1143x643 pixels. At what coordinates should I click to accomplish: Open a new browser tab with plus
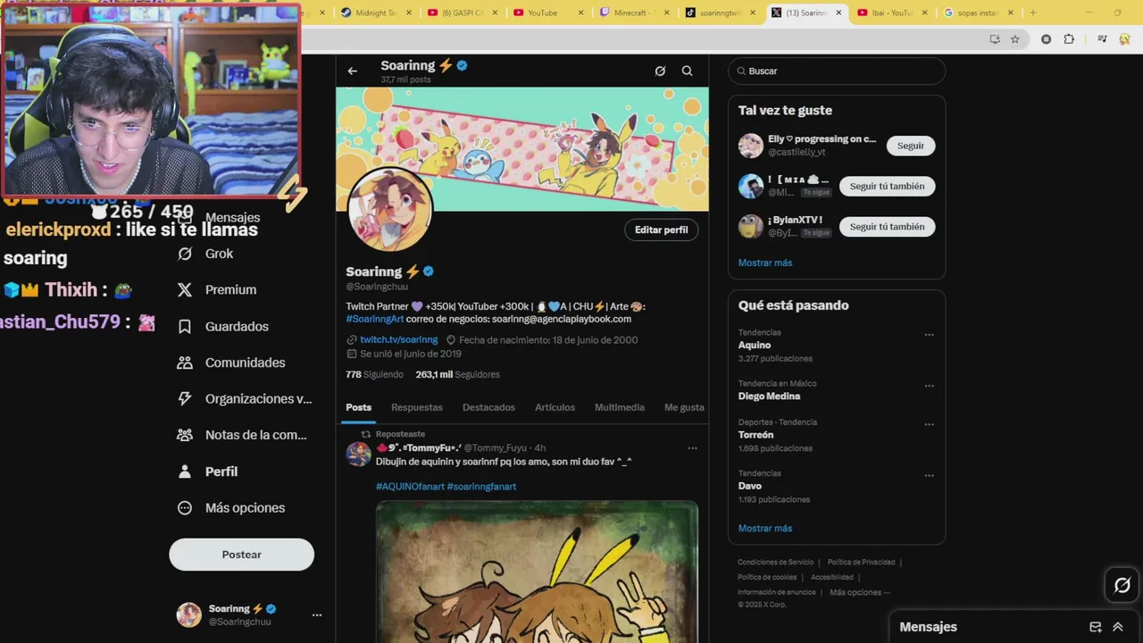point(1033,13)
